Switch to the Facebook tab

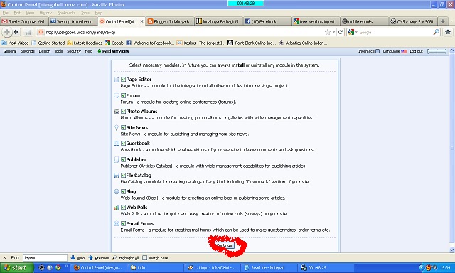(x=267, y=21)
